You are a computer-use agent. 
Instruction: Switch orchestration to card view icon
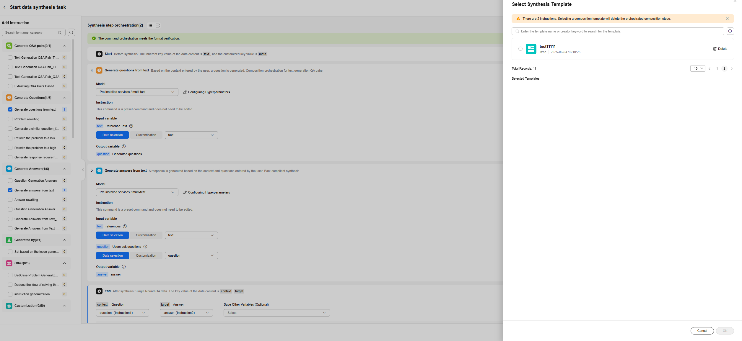click(158, 26)
